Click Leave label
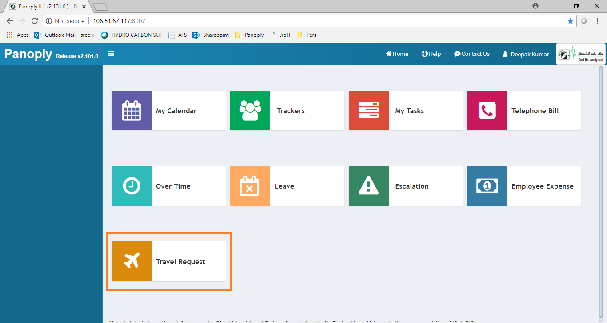 click(x=284, y=186)
